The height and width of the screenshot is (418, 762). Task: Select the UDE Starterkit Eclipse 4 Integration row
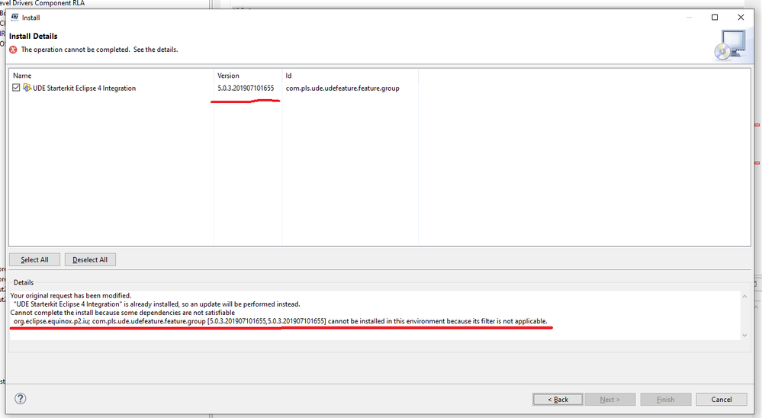pyautogui.click(x=380, y=88)
